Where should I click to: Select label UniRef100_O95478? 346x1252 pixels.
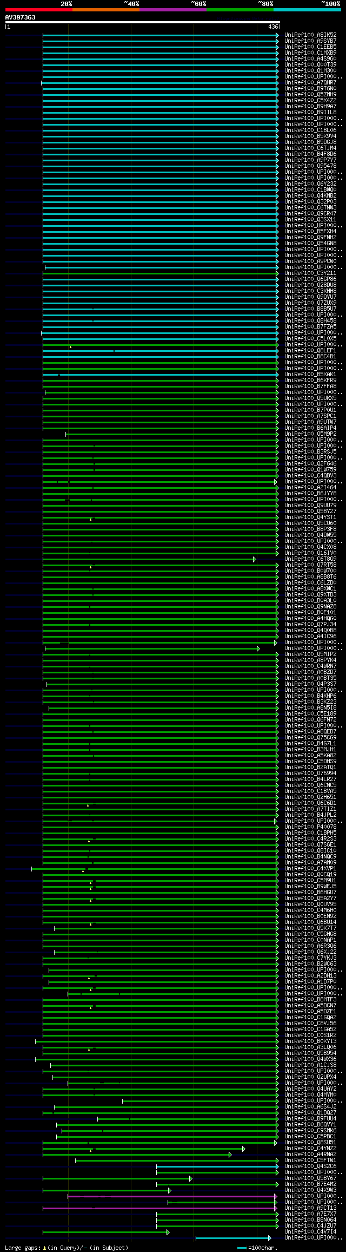pos(310,166)
